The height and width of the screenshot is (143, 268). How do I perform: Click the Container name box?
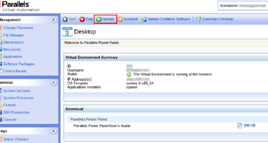[x=243, y=6]
